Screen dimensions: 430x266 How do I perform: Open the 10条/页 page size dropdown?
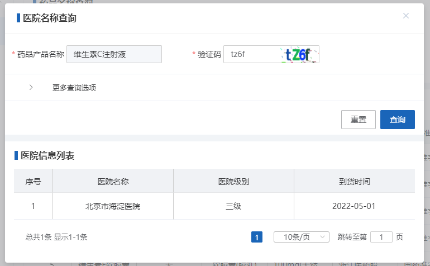[301, 237]
